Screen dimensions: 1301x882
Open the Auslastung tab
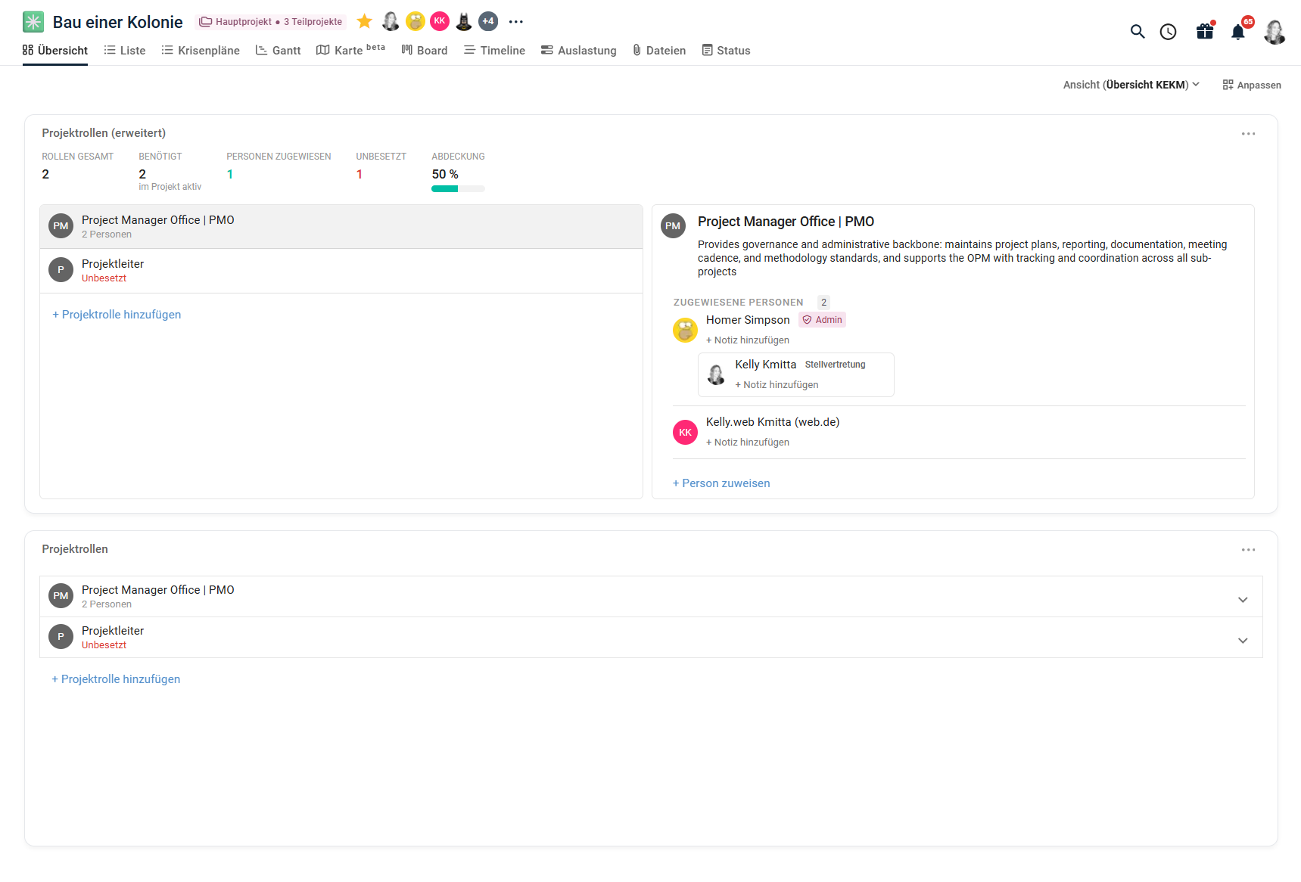coord(579,50)
